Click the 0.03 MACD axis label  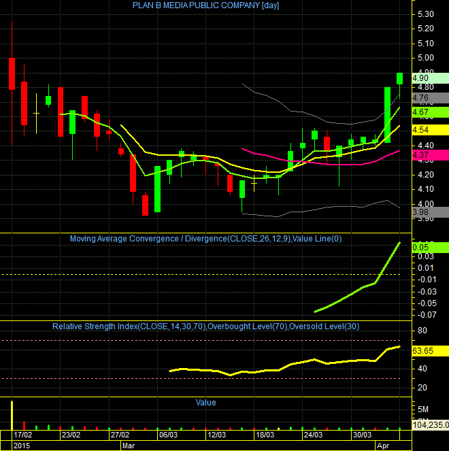coord(426,256)
